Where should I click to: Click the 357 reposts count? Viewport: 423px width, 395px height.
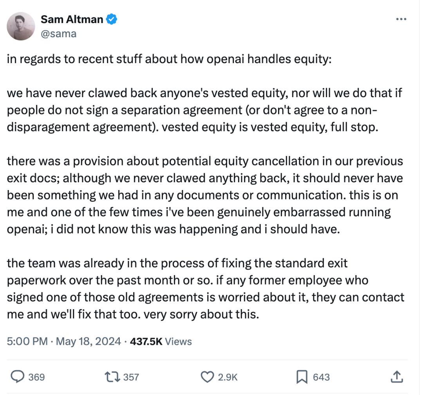click(x=131, y=377)
